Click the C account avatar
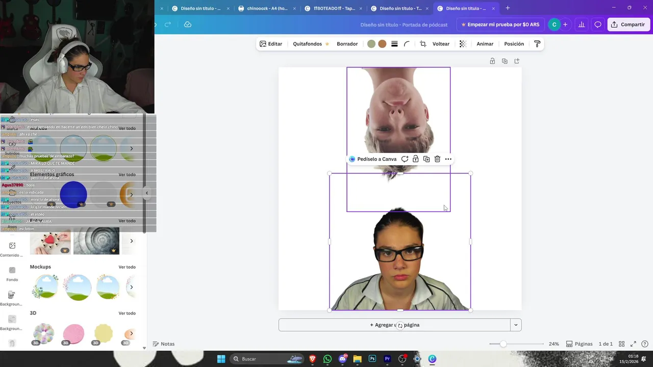 pos(554,24)
